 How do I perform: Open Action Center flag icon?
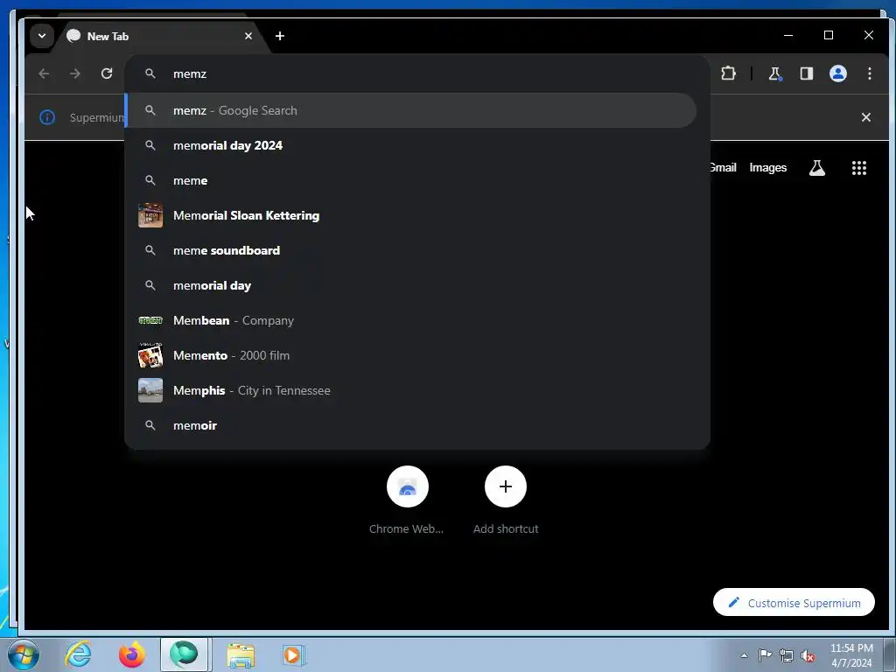click(x=765, y=655)
